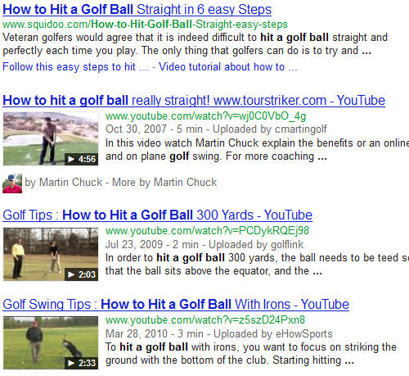Click the play badge showing 2:33
The height and width of the screenshot is (376, 409).
pyautogui.click(x=81, y=363)
